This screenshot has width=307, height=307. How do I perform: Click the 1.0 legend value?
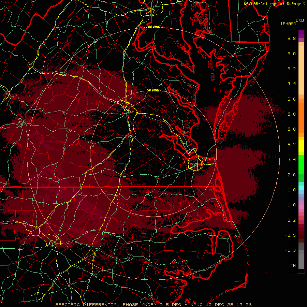click(292, 205)
